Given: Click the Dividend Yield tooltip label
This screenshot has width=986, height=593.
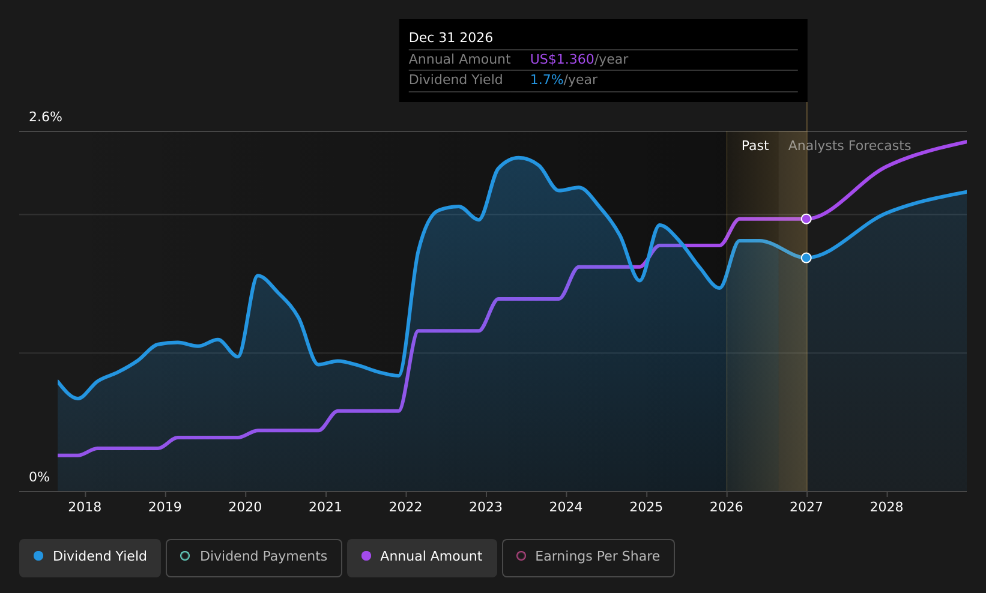Looking at the screenshot, I should tap(456, 80).
